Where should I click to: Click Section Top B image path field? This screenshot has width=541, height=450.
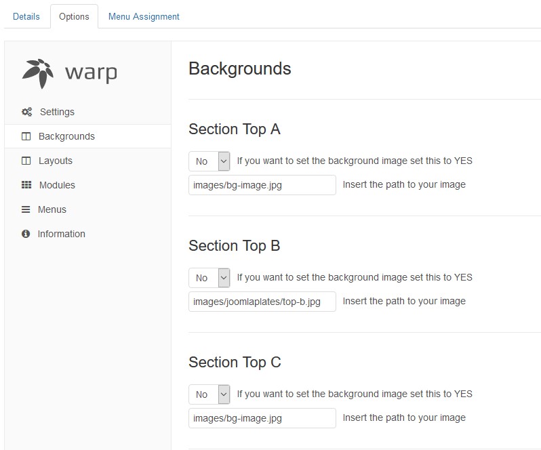coord(262,302)
